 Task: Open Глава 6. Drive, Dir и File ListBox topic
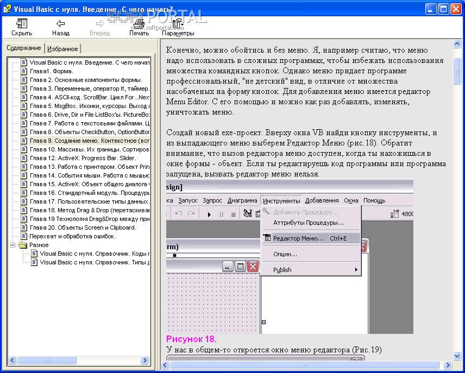(x=89, y=115)
